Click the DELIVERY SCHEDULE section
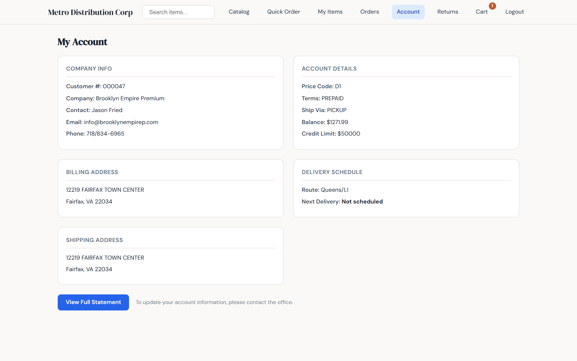 coord(332,172)
